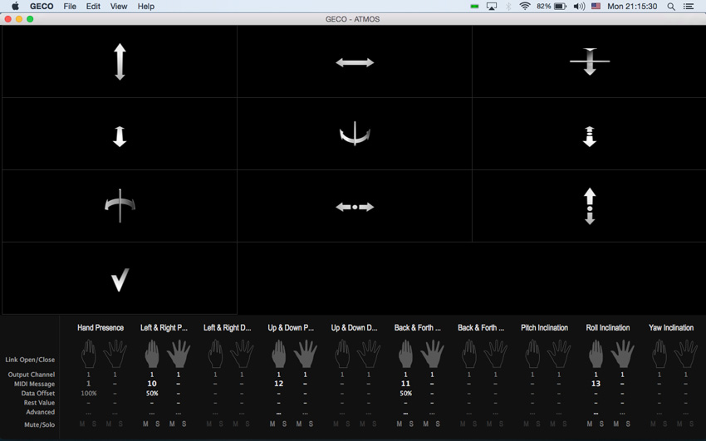
Task: Select the horizontal arrows with center dot gesture
Action: [355, 207]
